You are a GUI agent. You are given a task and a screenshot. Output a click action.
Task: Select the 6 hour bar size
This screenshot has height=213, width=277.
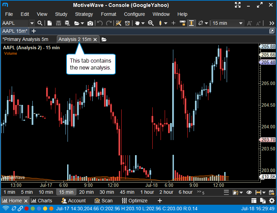click(185, 192)
